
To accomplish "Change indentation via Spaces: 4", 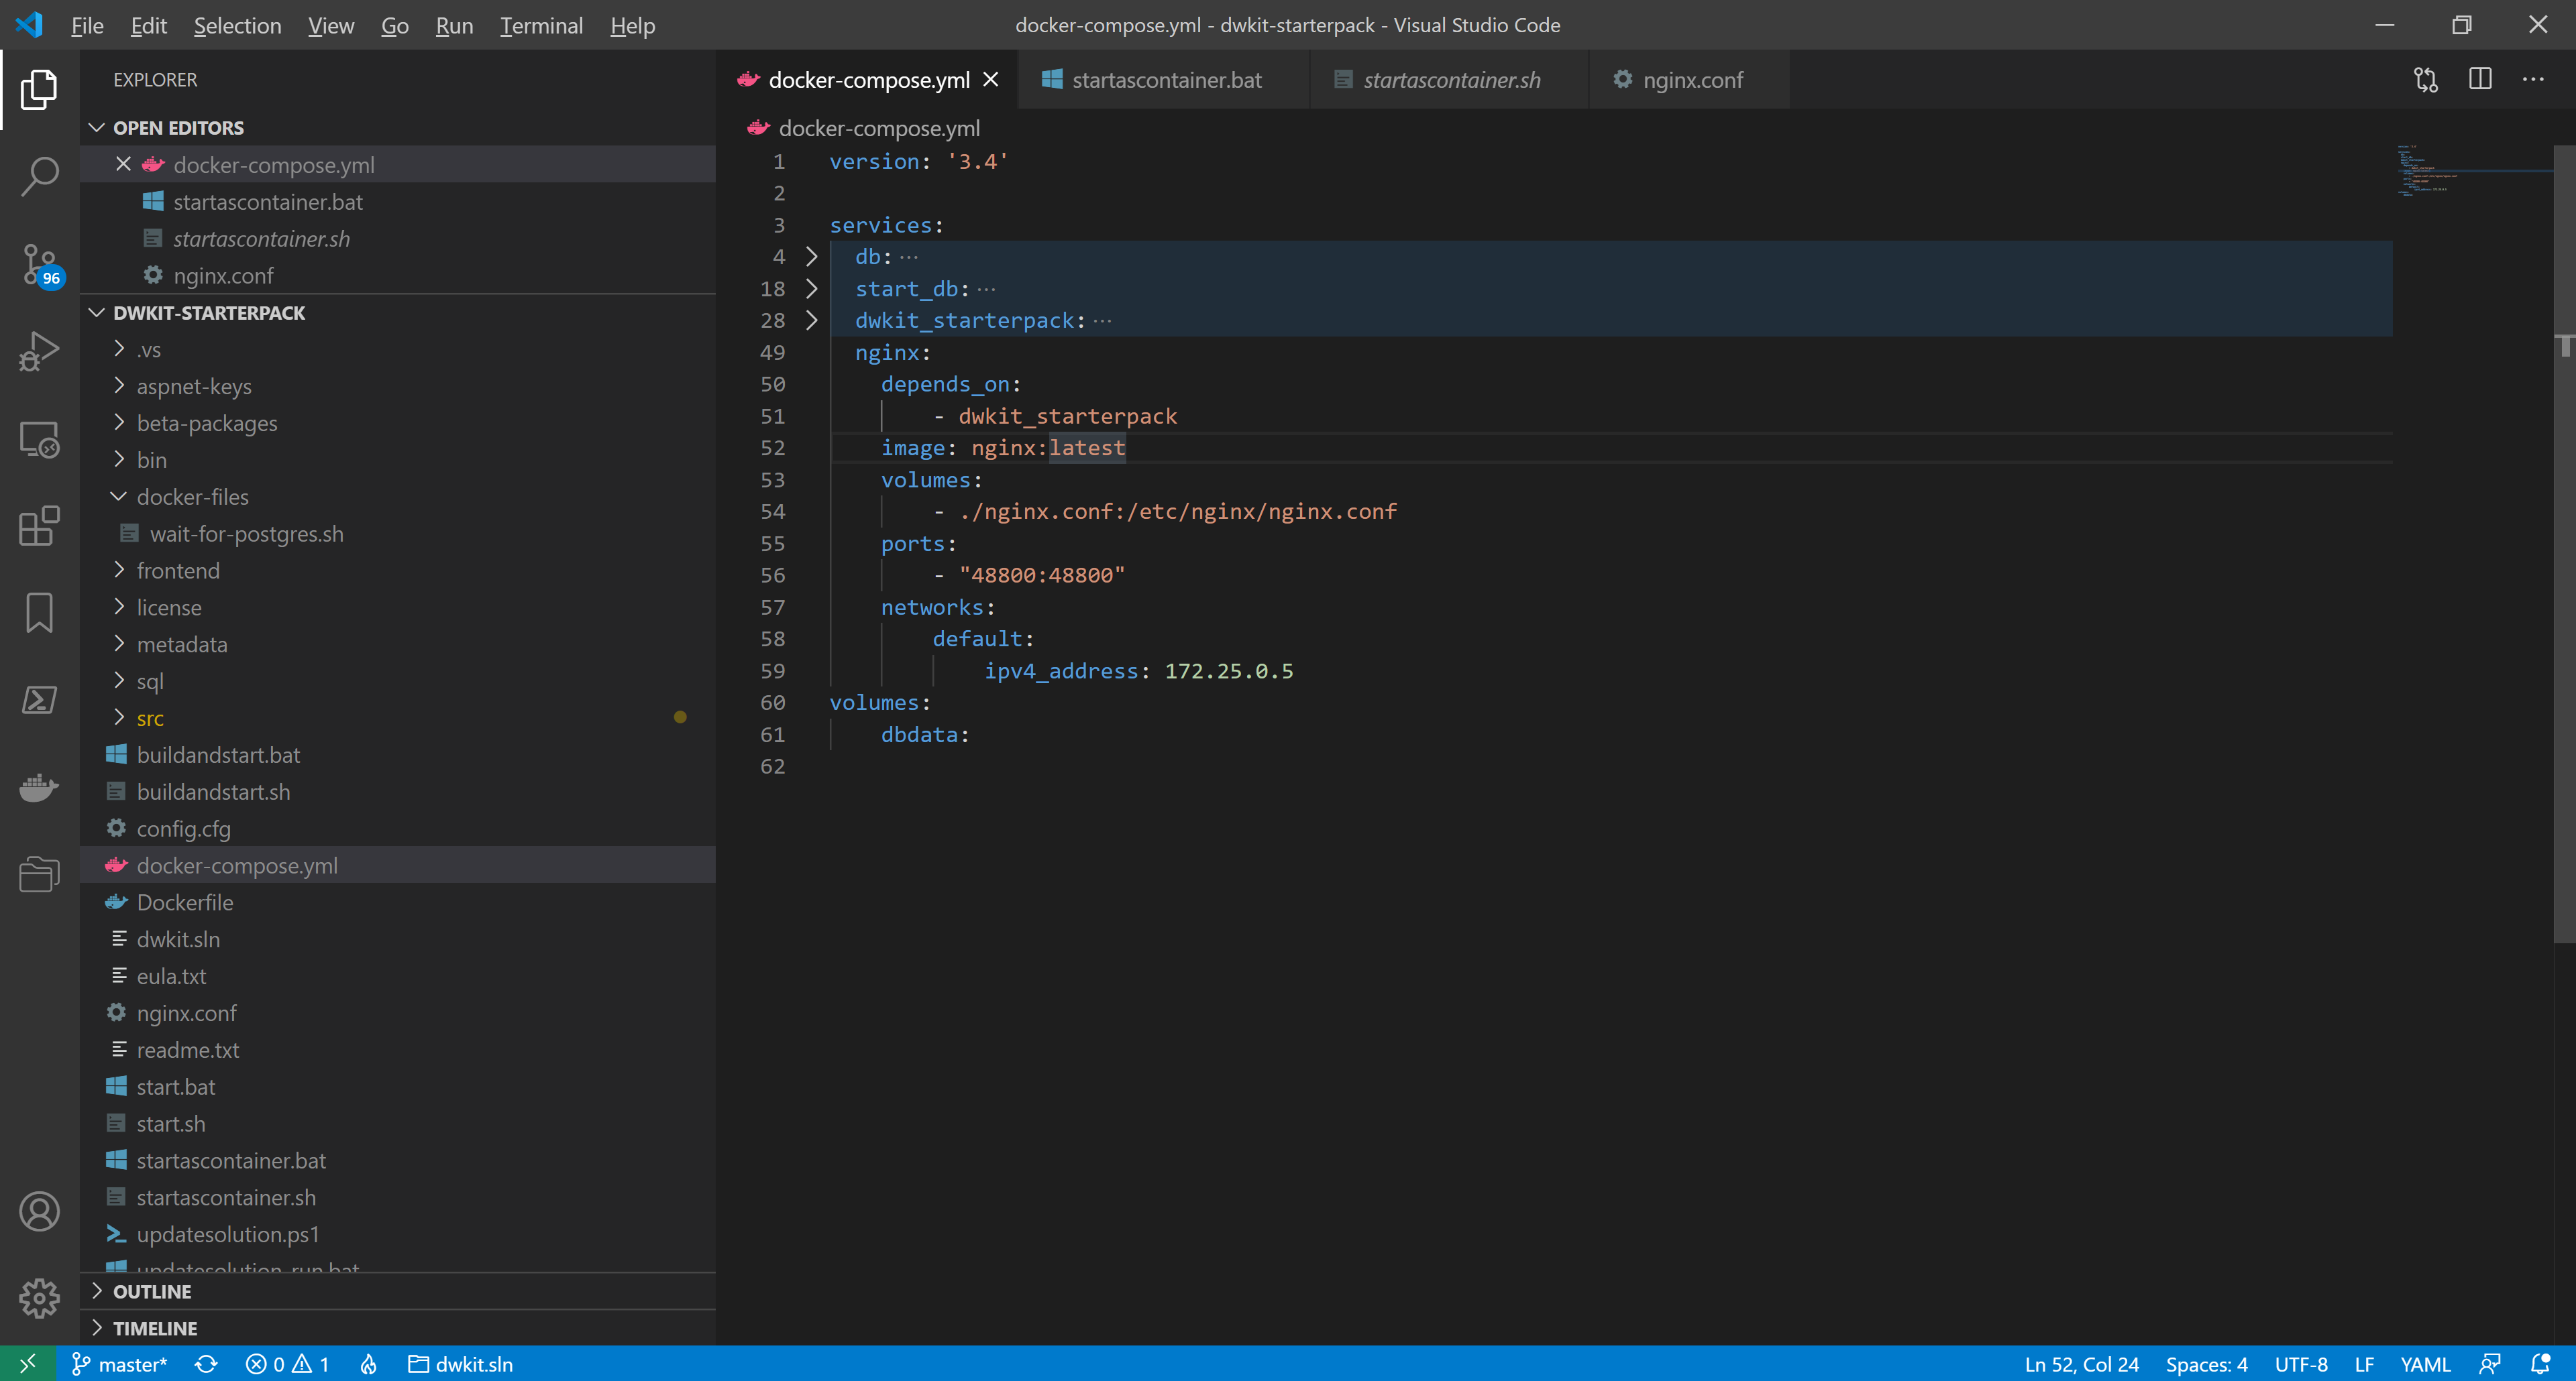I will [2206, 1363].
